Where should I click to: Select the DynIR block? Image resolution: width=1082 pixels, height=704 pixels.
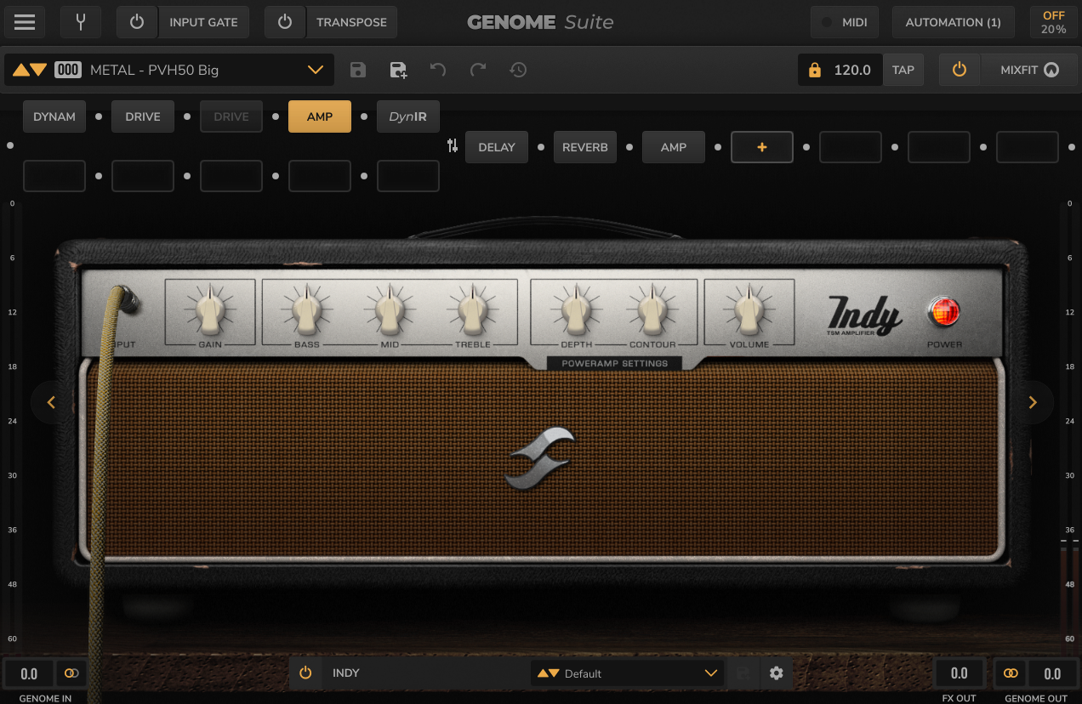click(x=408, y=116)
